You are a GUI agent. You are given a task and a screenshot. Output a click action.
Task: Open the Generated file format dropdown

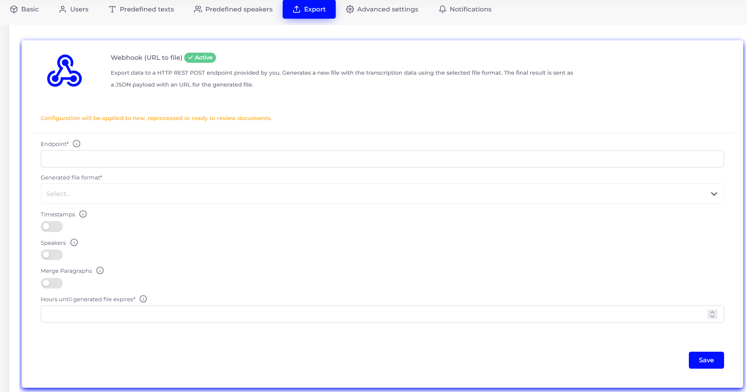click(x=373, y=194)
